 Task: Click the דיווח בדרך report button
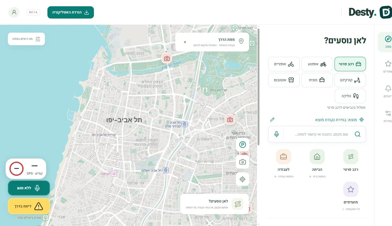29,206
